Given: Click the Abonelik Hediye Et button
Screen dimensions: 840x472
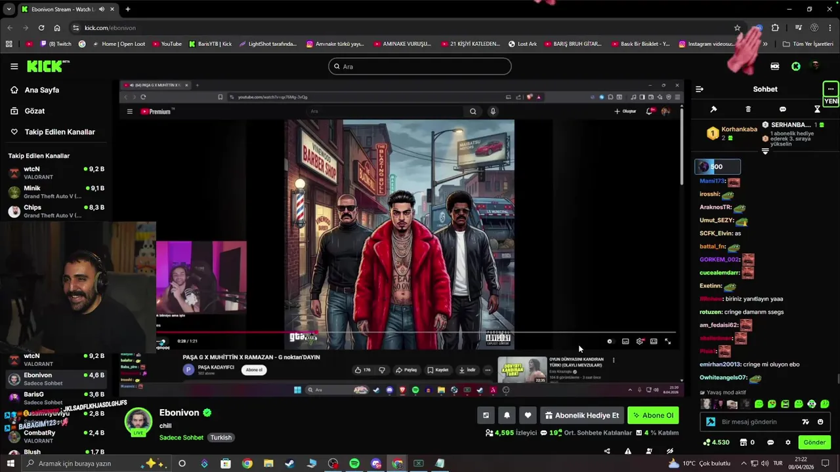Looking at the screenshot, I should coord(582,415).
